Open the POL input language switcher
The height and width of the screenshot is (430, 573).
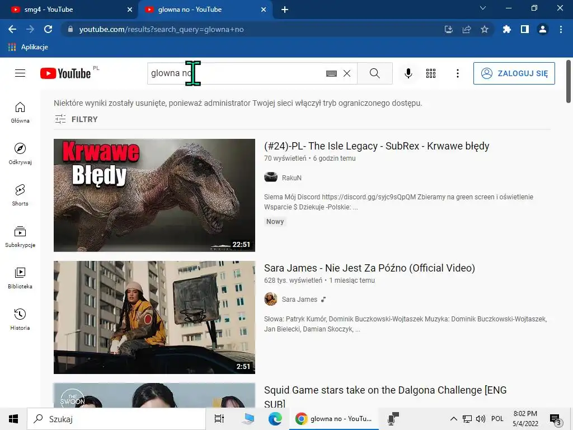tap(497, 419)
